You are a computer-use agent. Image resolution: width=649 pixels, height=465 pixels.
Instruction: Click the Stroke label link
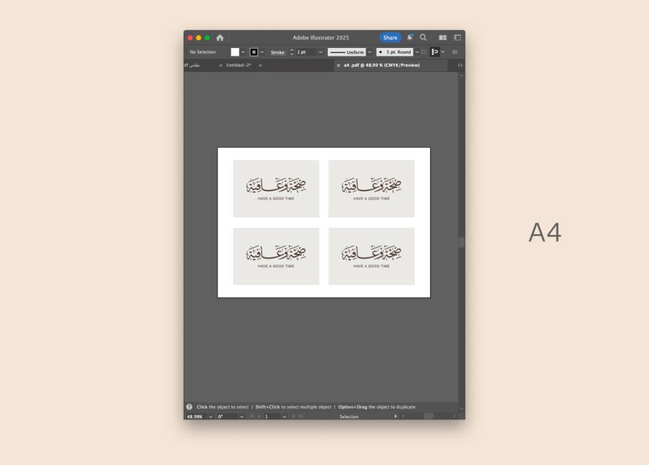[278, 52]
